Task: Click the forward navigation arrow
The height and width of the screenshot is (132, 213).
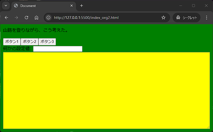Action: tap(16, 18)
